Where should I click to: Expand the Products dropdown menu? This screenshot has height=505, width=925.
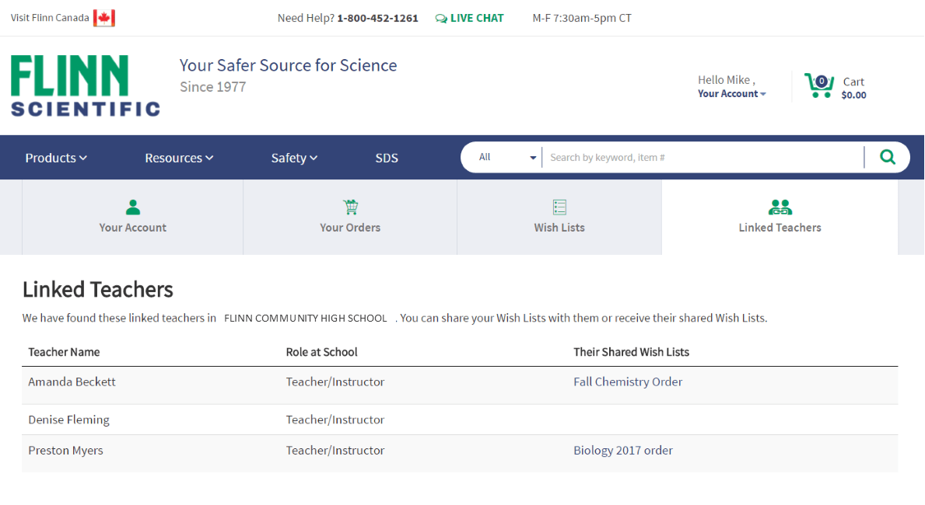(56, 158)
